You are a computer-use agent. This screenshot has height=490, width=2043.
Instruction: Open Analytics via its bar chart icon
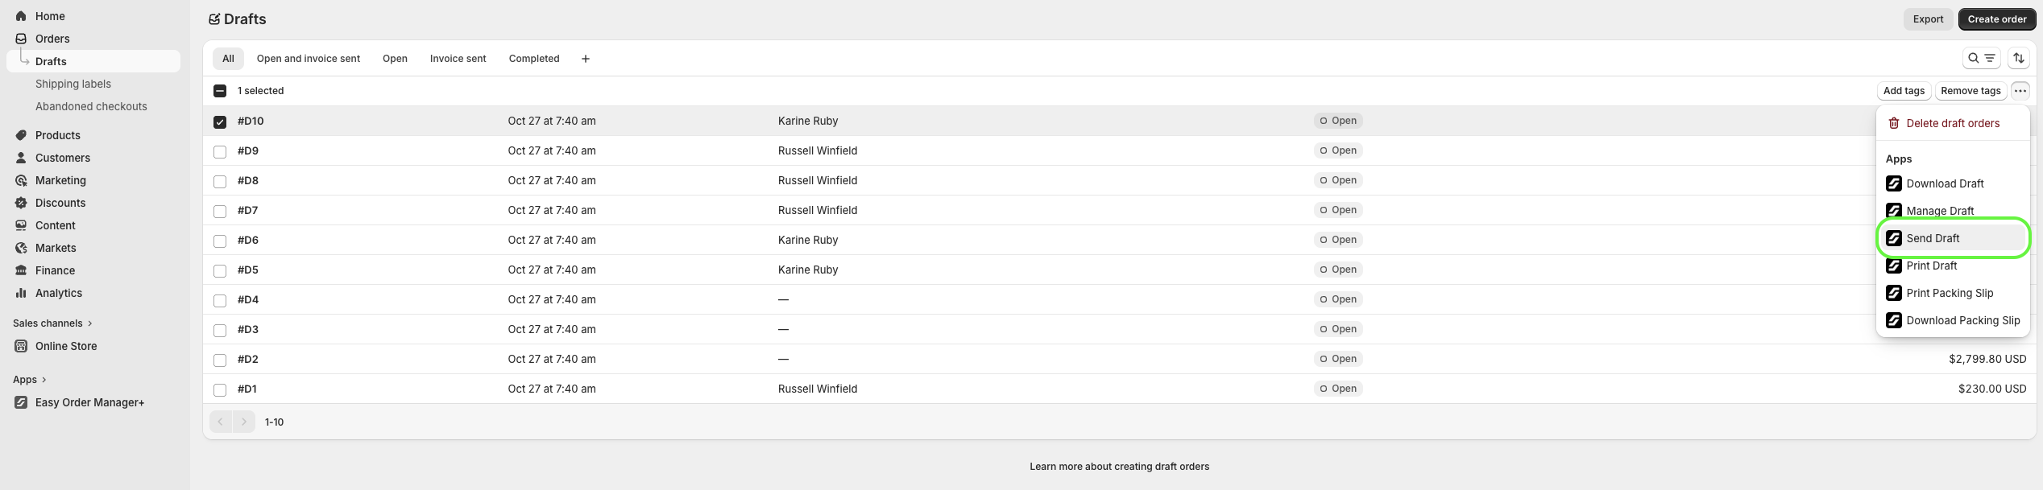[21, 293]
